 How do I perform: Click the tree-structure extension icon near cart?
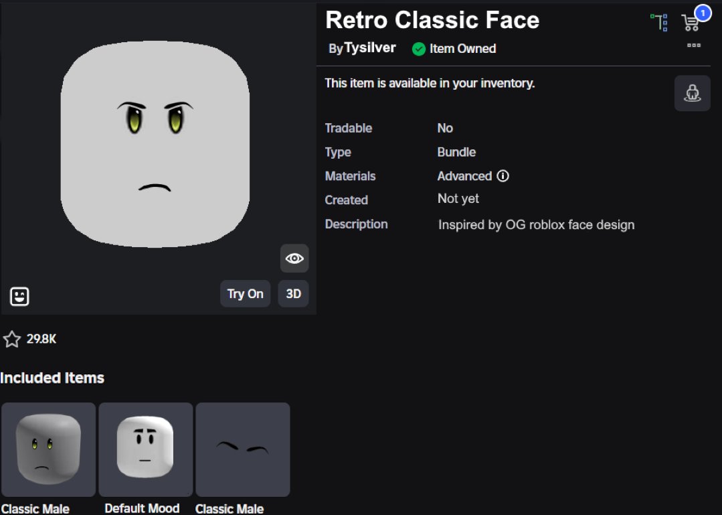(x=659, y=22)
